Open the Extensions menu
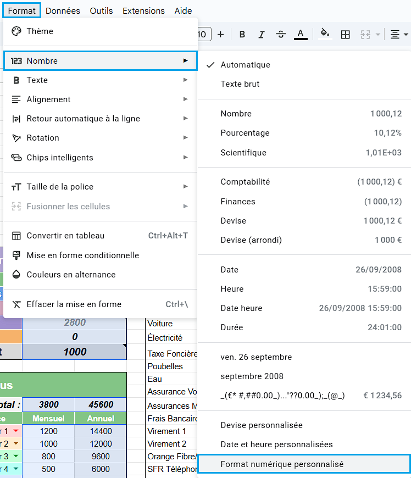This screenshot has height=478, width=411. (143, 10)
